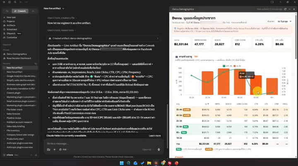Open the date range dropdown in dashboard
The height and width of the screenshot is (166, 298).
284,21
